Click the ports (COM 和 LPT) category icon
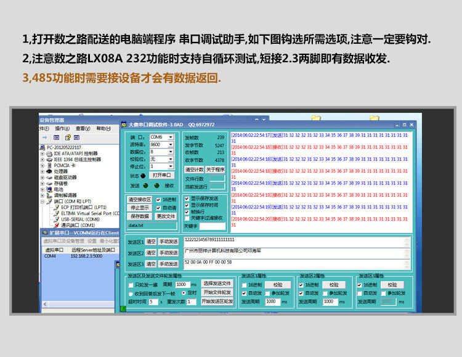This screenshot has height=357, width=462. click(49, 201)
